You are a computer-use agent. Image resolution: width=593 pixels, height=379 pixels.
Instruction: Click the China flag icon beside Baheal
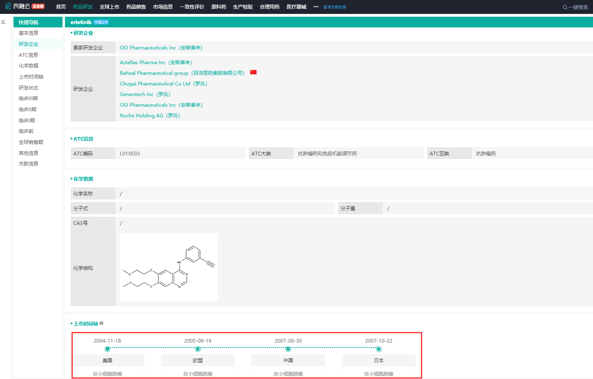coord(253,72)
